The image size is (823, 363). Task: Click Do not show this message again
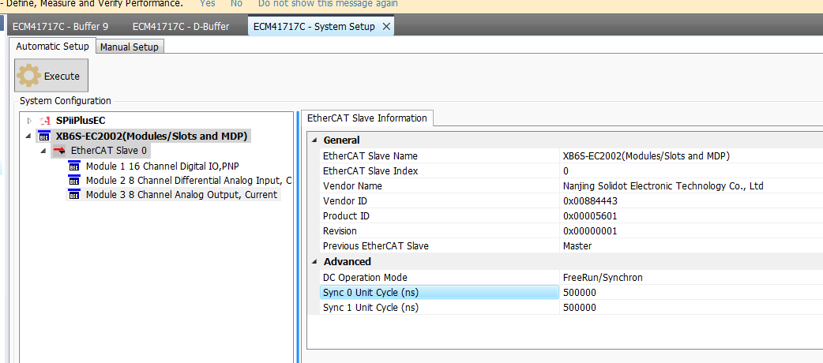(328, 3)
